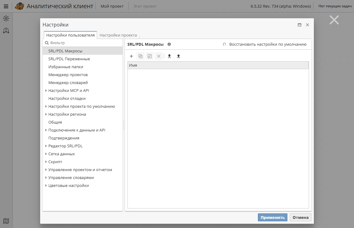Click the duplicate macro icon
The height and width of the screenshot is (228, 354).
pyautogui.click(x=140, y=56)
